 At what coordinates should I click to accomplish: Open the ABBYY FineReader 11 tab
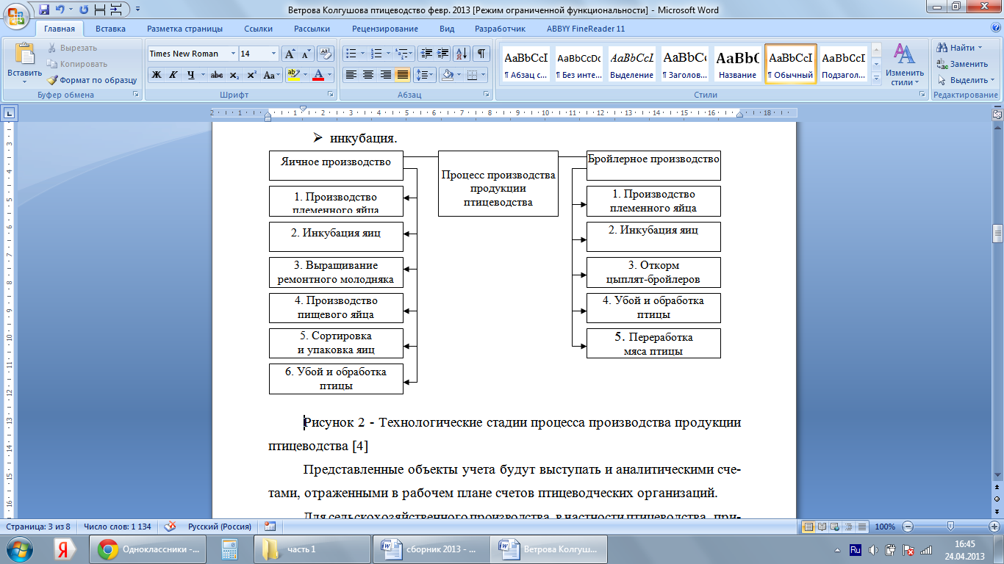586,29
